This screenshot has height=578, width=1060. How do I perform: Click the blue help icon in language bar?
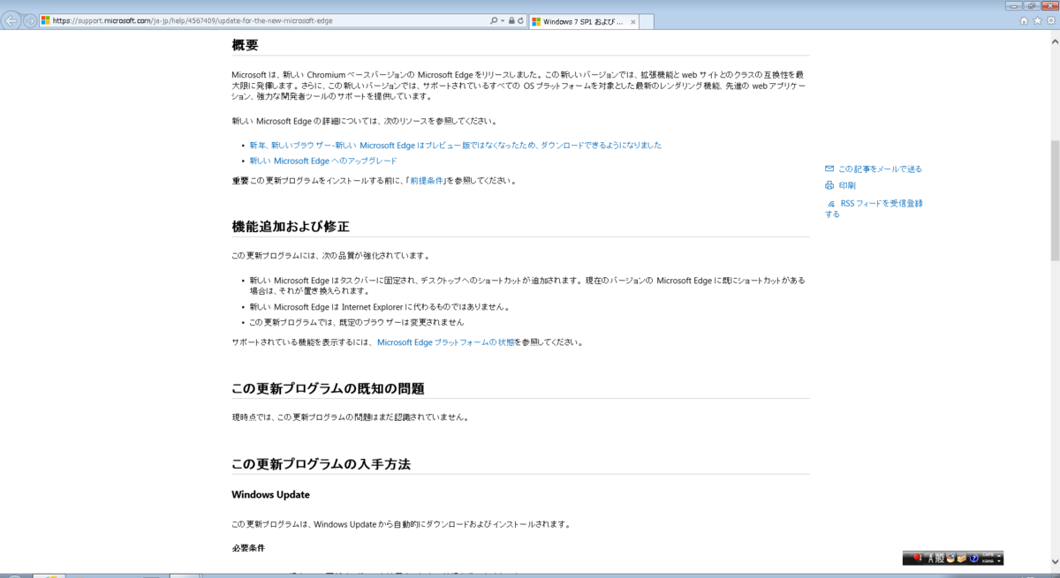pyautogui.click(x=973, y=559)
